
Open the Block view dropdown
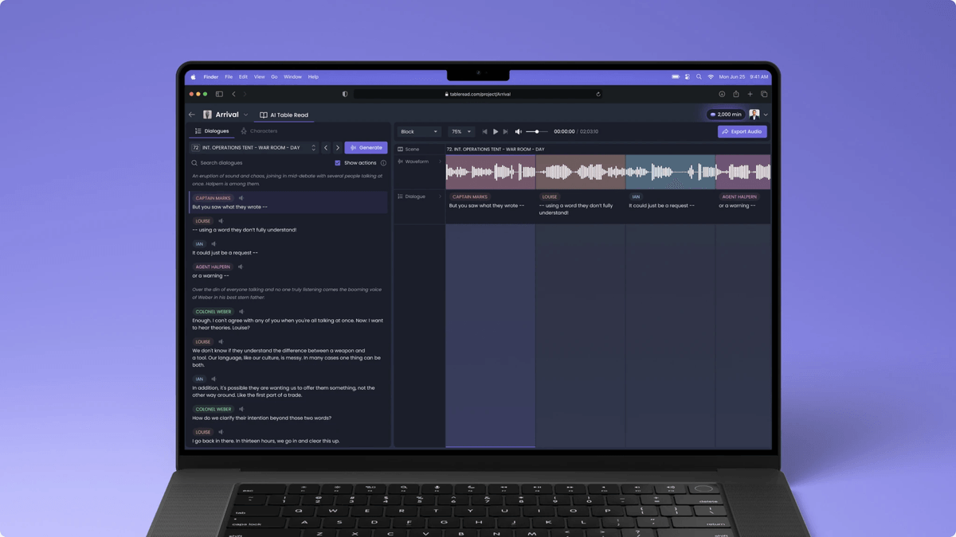pos(419,131)
